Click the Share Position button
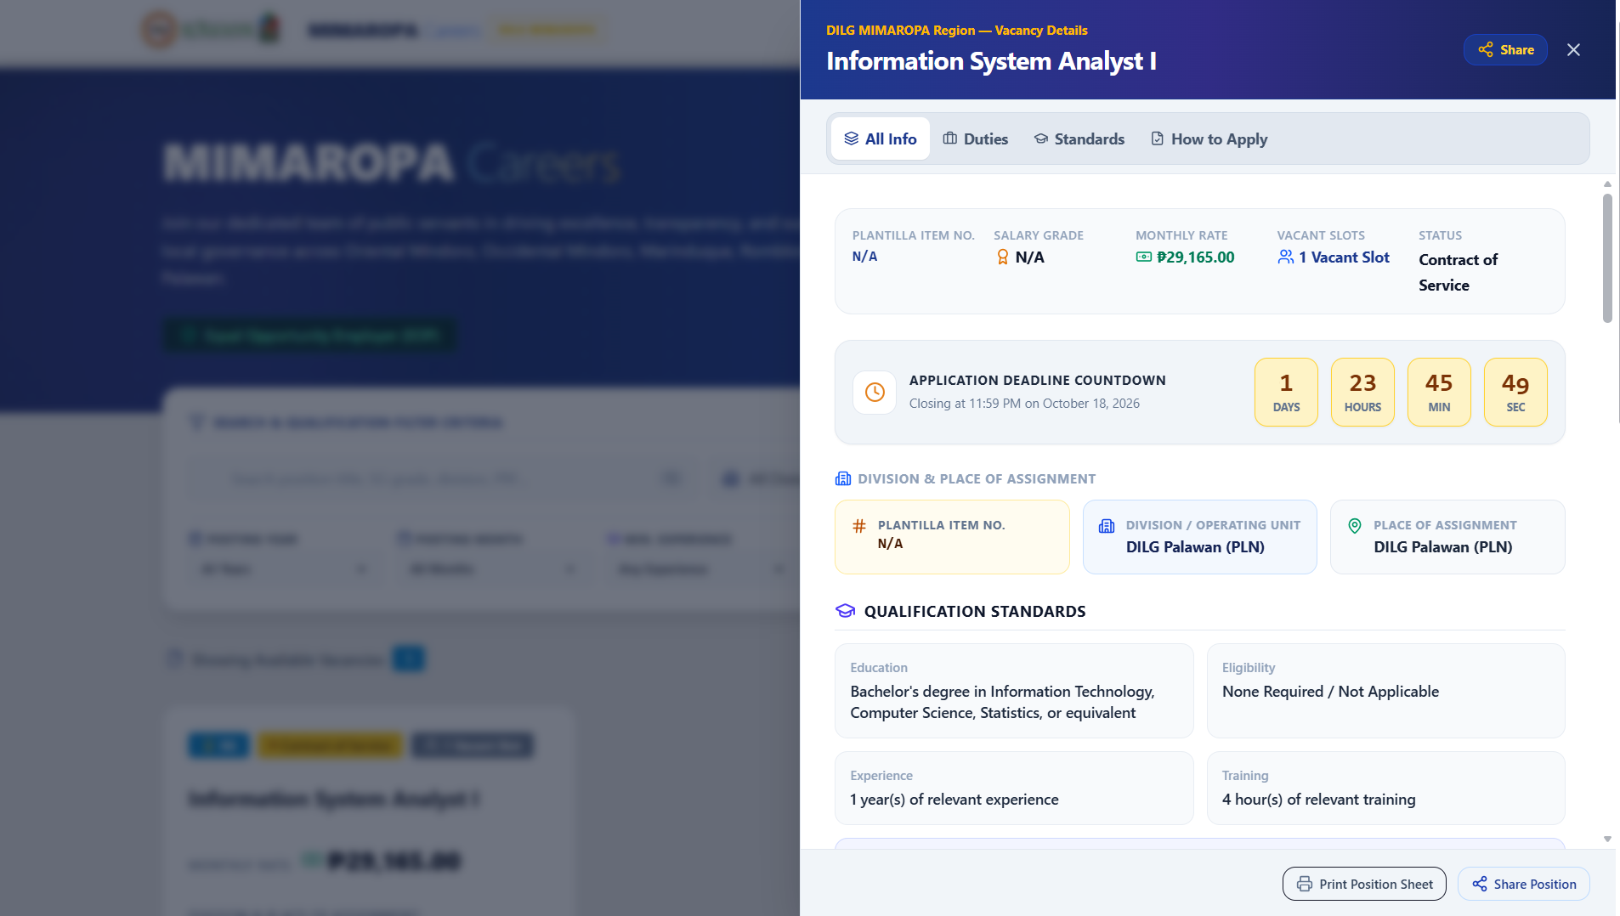Viewport: 1620px width, 916px height. click(1523, 885)
